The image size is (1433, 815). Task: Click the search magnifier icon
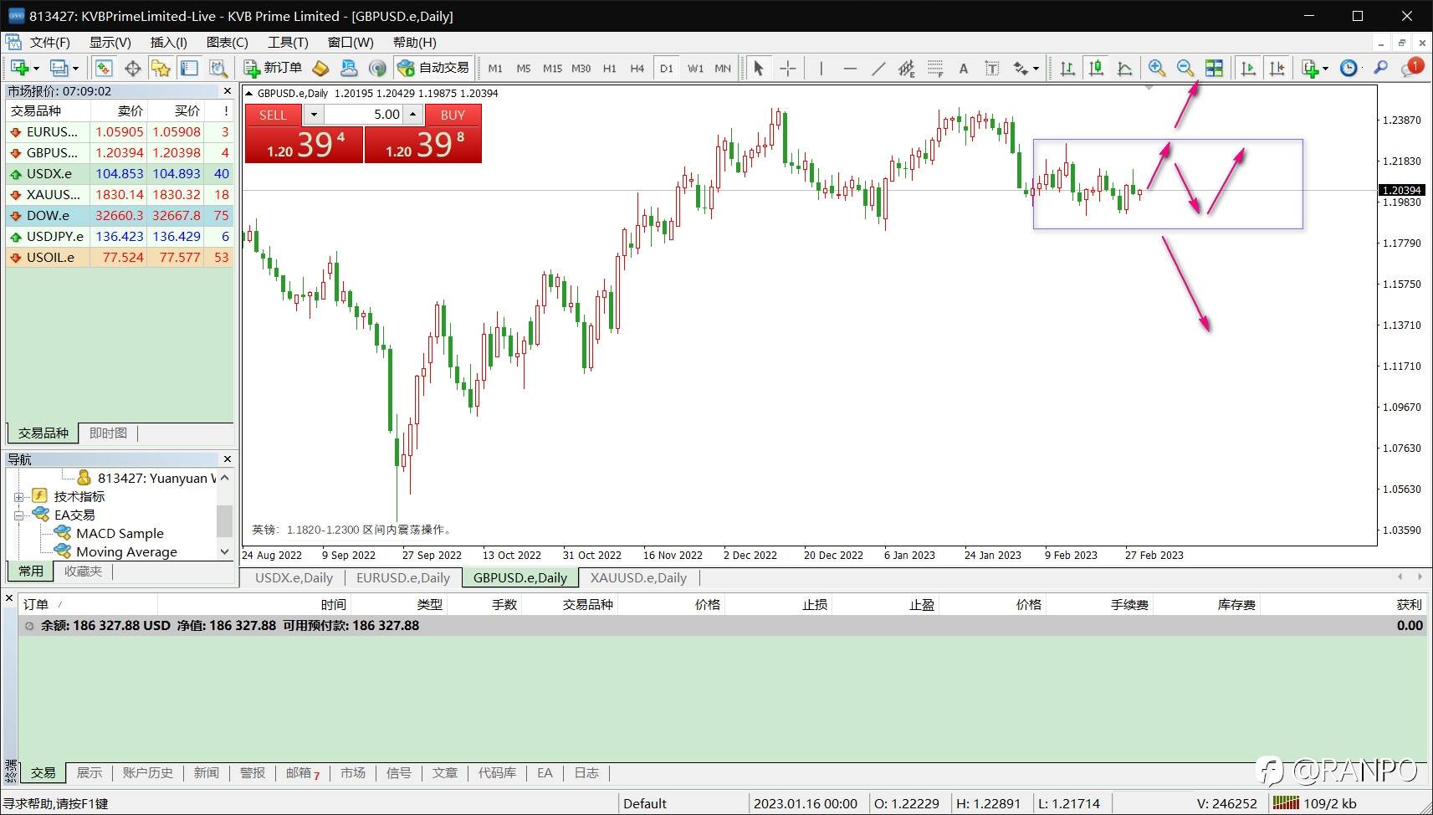1381,68
